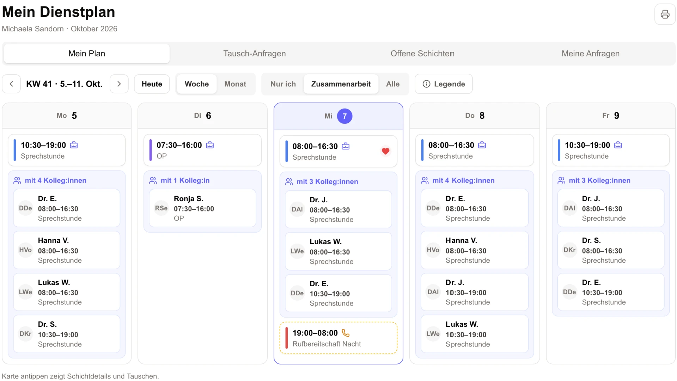Viewport: 677px width, 381px height.
Task: Go to the previous week with the left chevron
Action: pos(11,84)
